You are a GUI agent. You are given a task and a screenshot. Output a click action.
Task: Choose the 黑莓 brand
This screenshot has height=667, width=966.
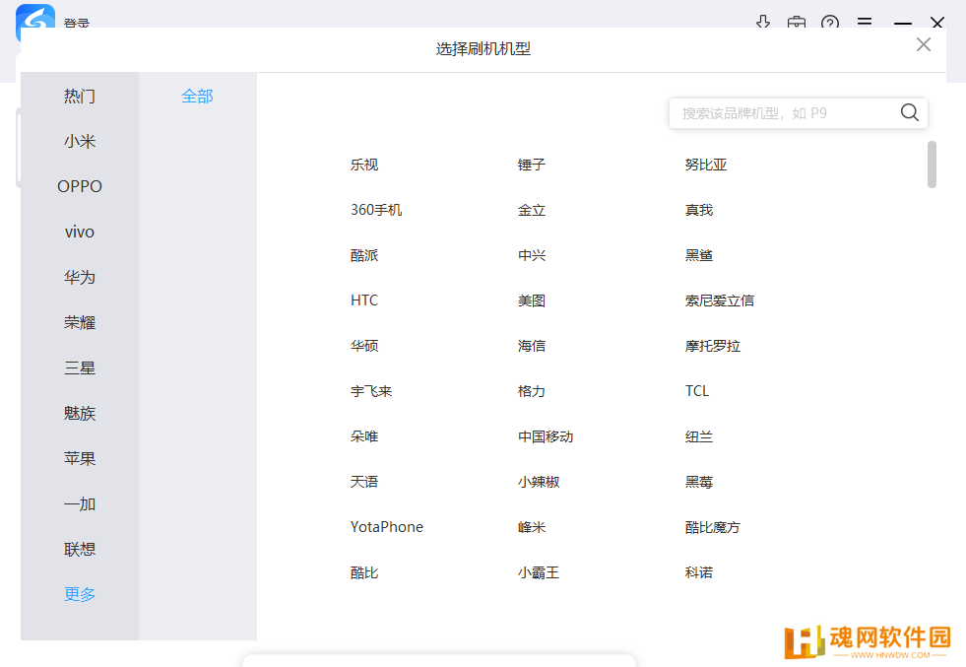(698, 482)
